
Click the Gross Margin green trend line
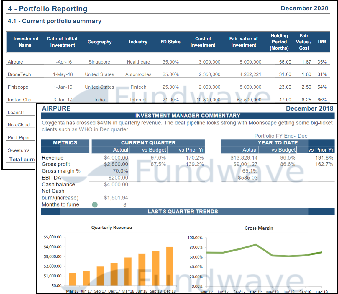[x=264, y=251]
